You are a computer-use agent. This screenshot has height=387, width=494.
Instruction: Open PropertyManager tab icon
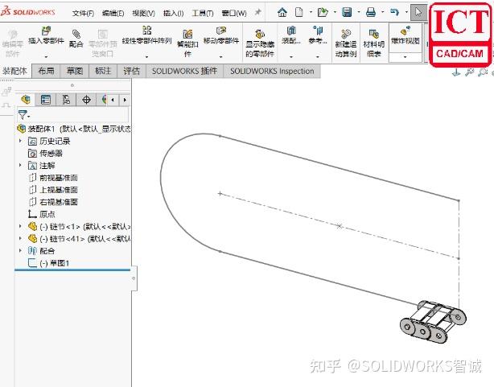pyautogui.click(x=46, y=100)
